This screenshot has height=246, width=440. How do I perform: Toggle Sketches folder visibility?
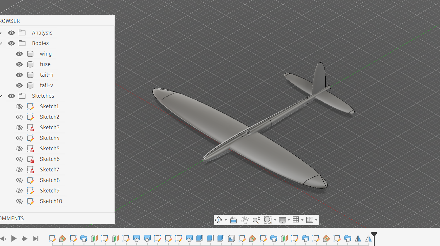[x=11, y=96]
